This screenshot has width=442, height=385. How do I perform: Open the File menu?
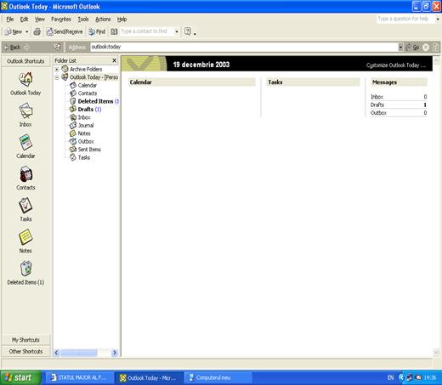[10, 20]
